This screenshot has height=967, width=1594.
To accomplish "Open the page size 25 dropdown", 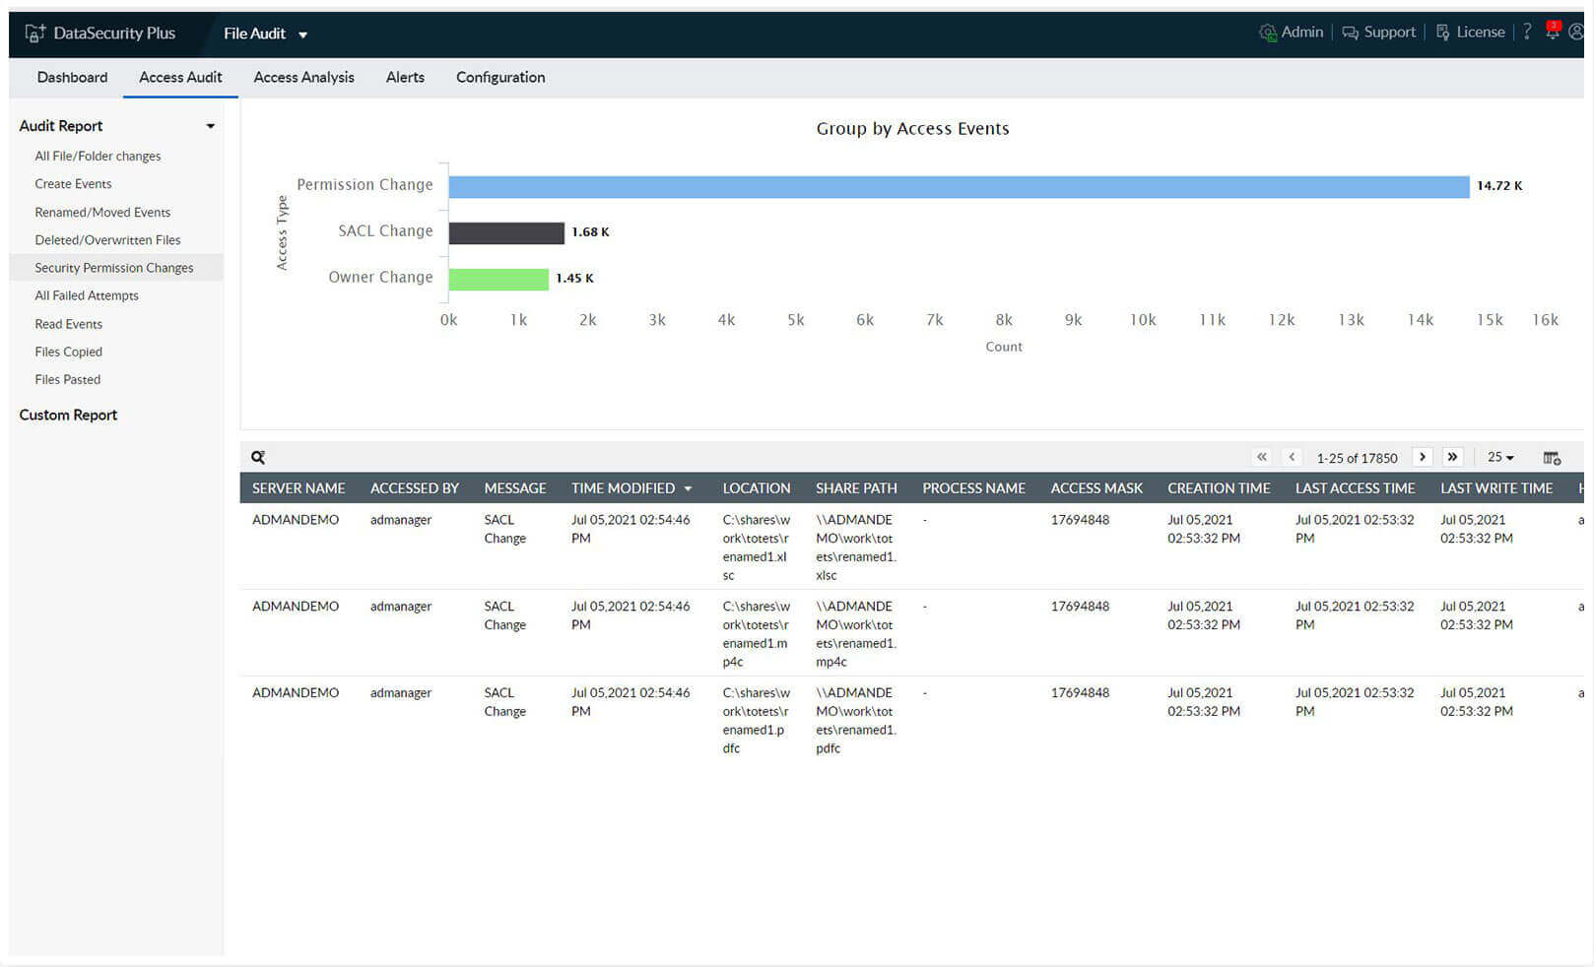I will [1498, 457].
